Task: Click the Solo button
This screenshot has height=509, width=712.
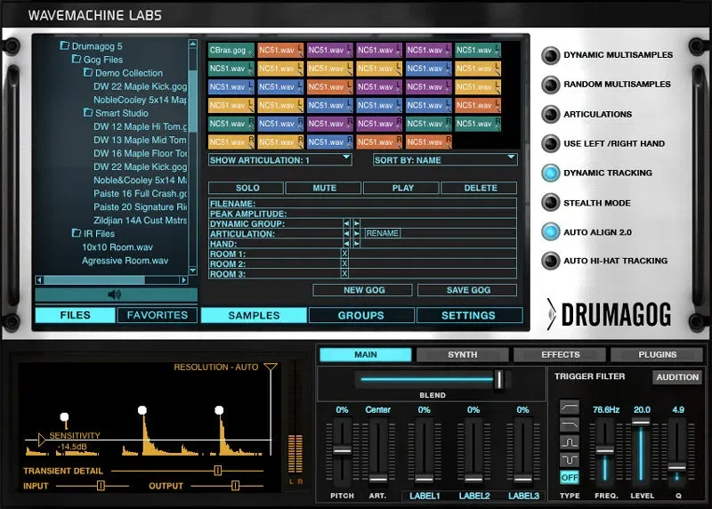Action: pyautogui.click(x=247, y=188)
